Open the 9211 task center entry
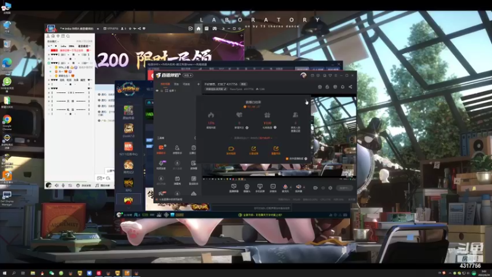 coord(129,149)
